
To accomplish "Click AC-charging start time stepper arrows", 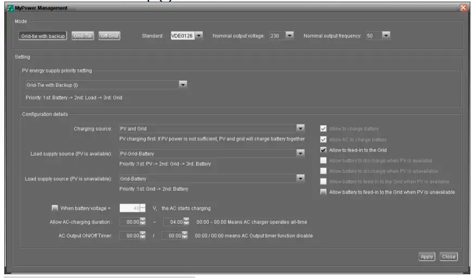I will pos(143,222).
